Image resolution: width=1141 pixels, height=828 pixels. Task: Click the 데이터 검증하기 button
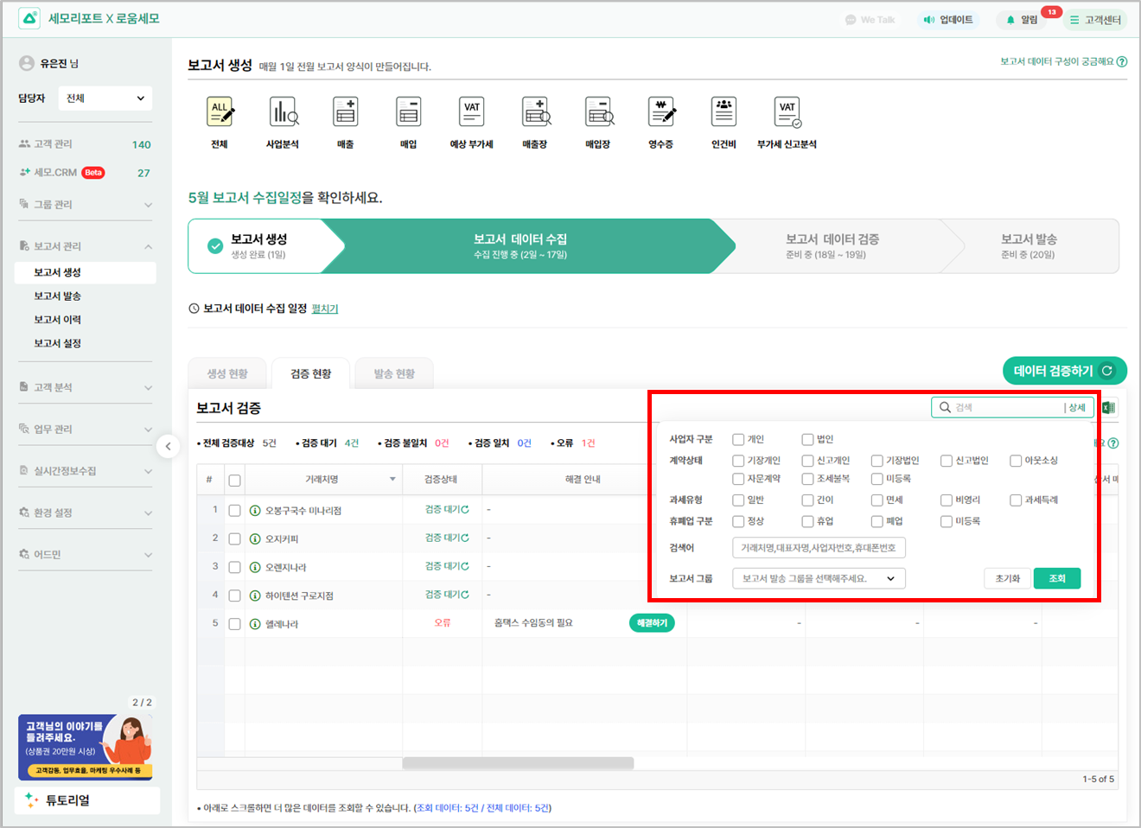point(1063,371)
